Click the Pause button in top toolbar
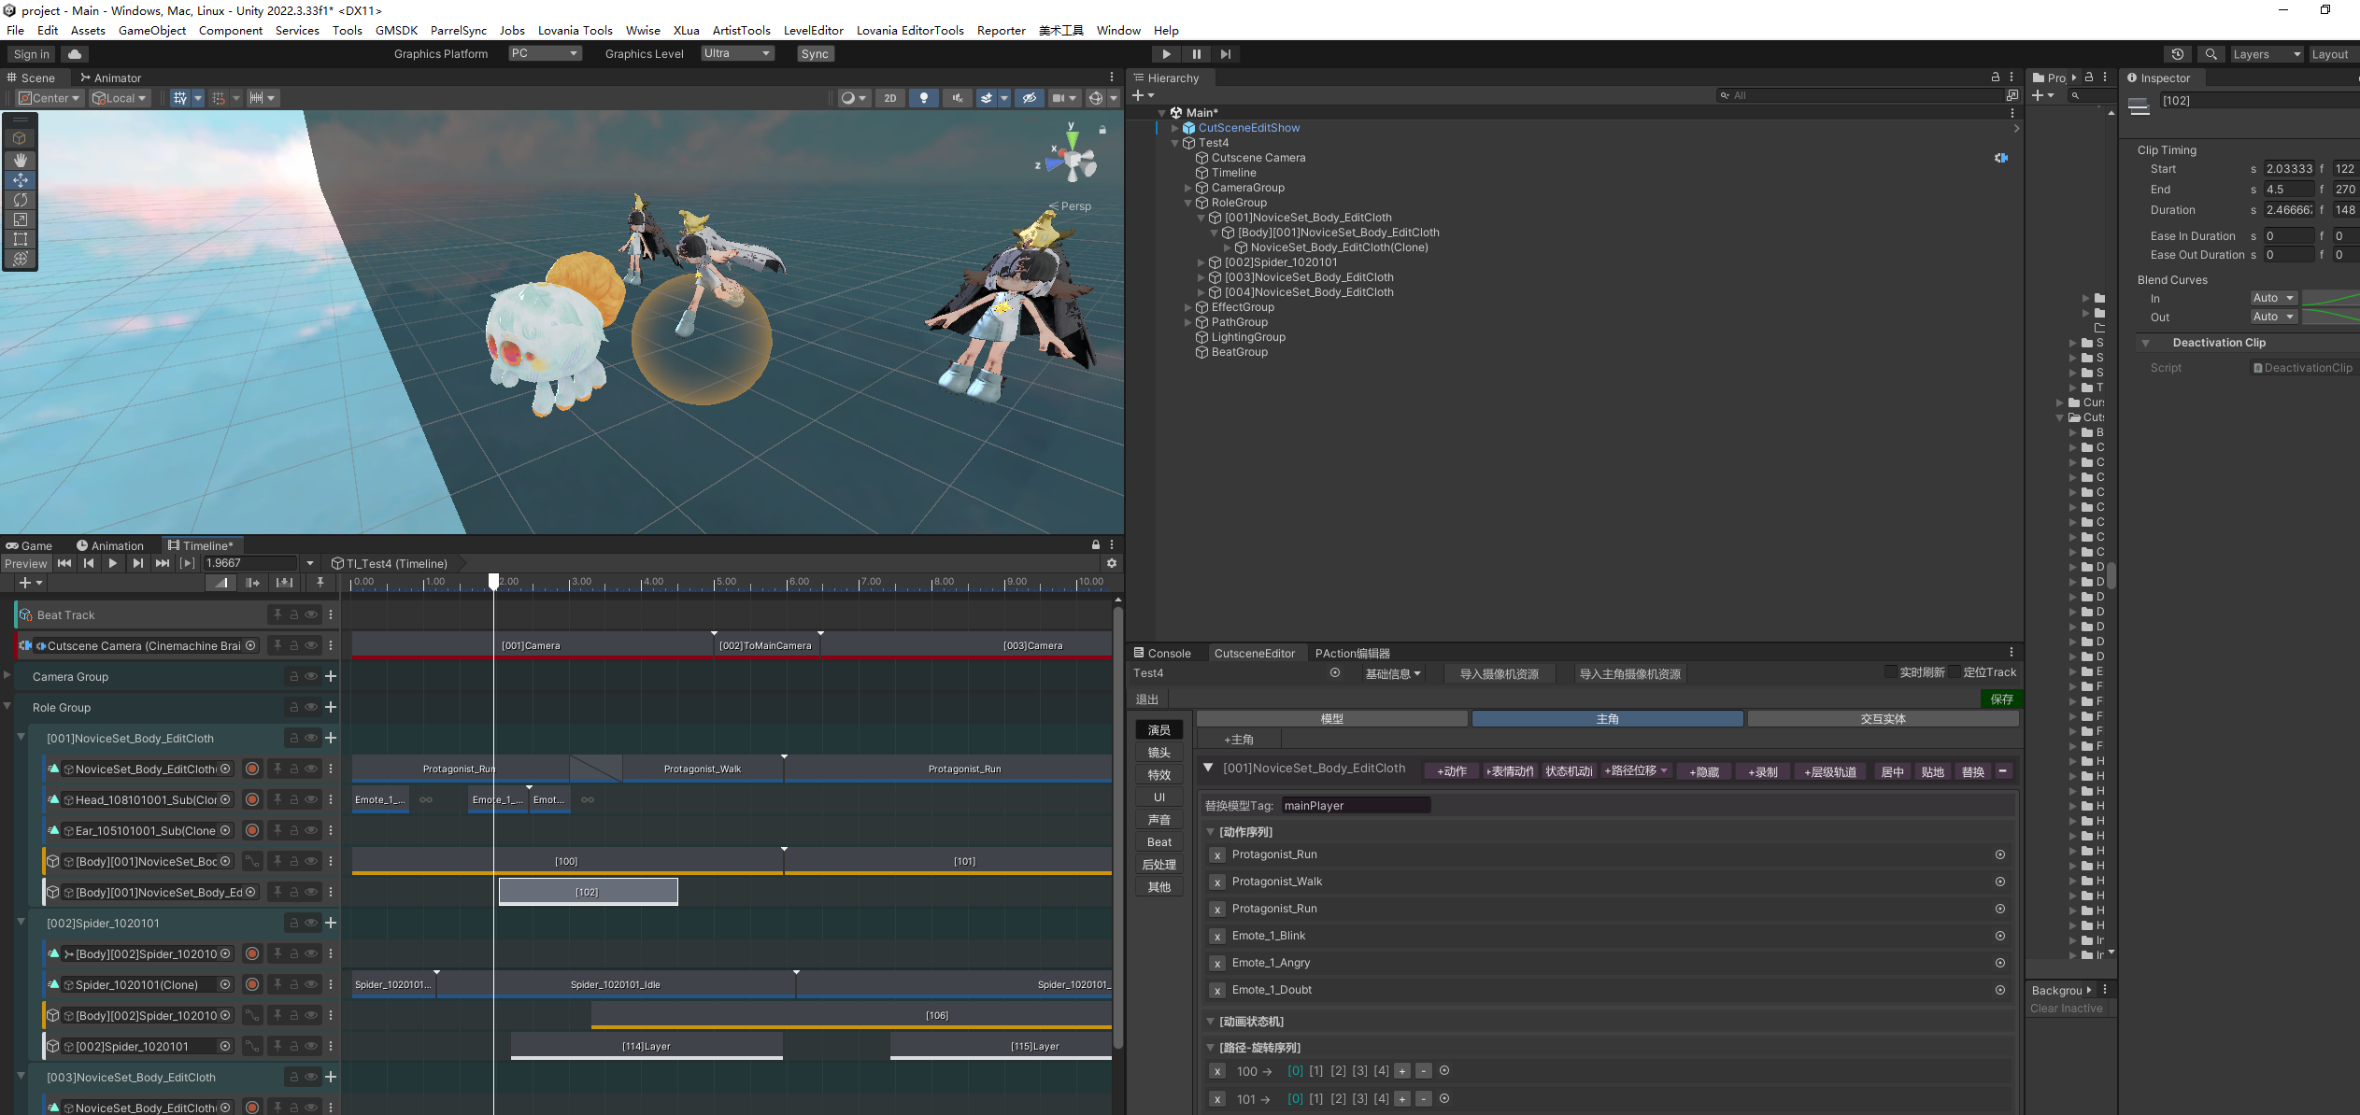Image resolution: width=2360 pixels, height=1115 pixels. pyautogui.click(x=1196, y=54)
